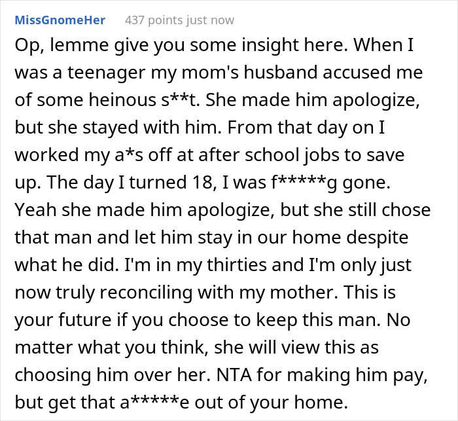Image resolution: width=458 pixels, height=421 pixels.
Task: Open MissGnomeHer user profile link
Action: [x=58, y=20]
